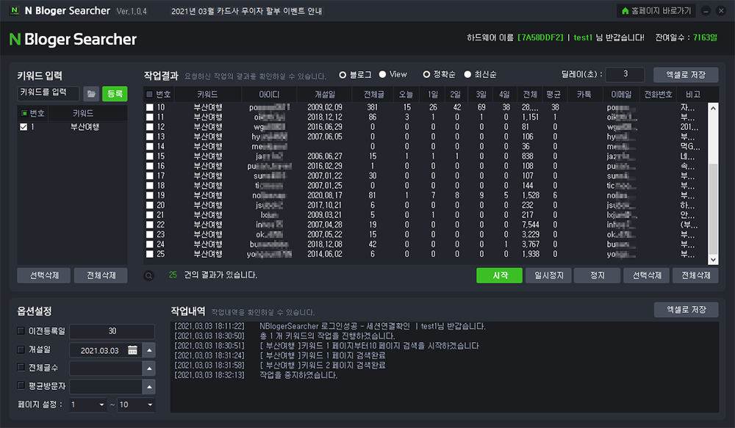Enable the 평균방문자 option checkbox
Screen dimensions: 735x428
coord(21,385)
